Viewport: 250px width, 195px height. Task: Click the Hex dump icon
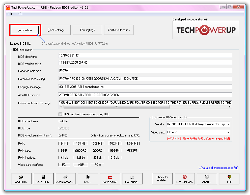(x=132, y=177)
